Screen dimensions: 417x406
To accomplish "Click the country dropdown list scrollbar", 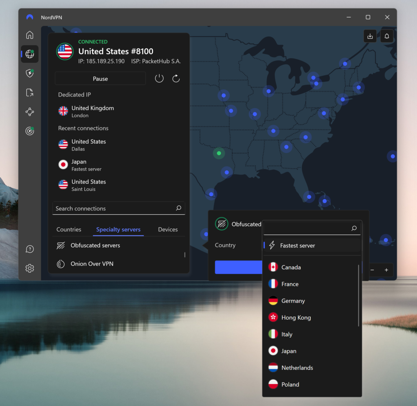I will coord(358,295).
